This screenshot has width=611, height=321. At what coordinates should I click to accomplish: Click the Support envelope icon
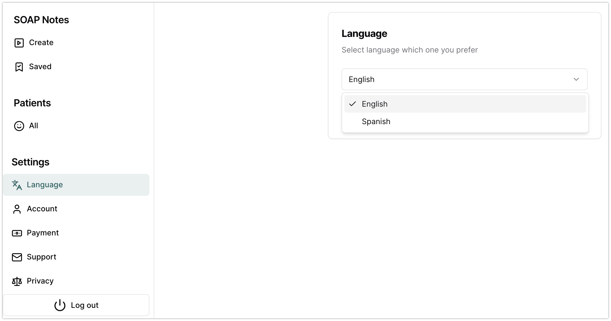17,257
